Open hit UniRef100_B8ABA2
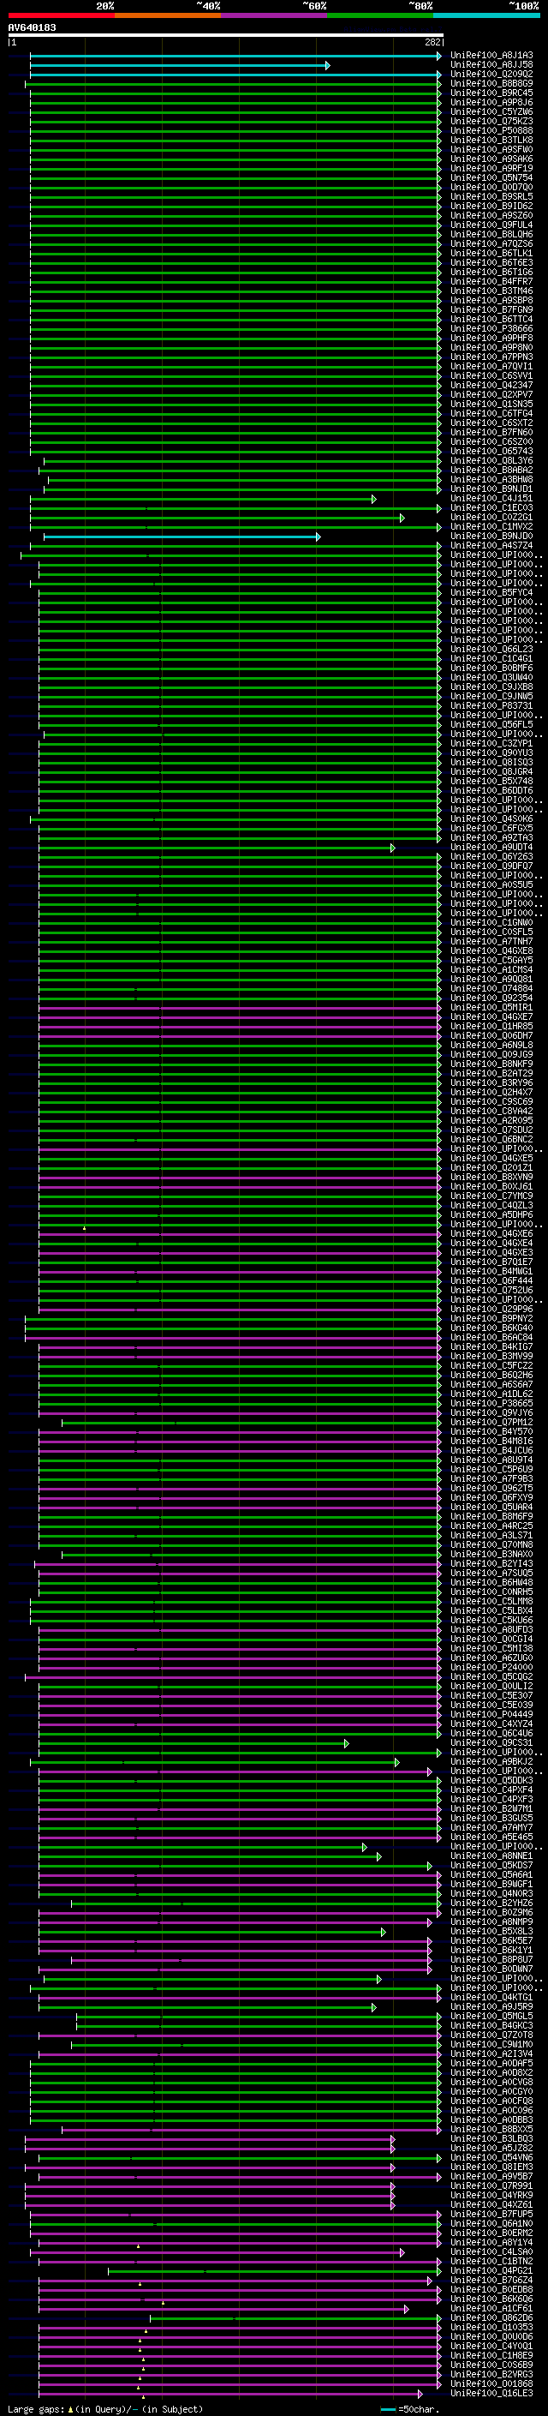 coord(491,470)
